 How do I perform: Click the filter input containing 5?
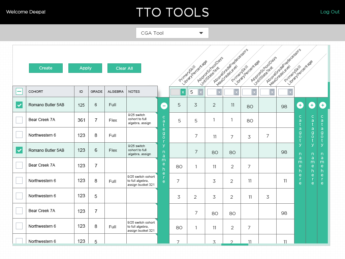[193, 92]
